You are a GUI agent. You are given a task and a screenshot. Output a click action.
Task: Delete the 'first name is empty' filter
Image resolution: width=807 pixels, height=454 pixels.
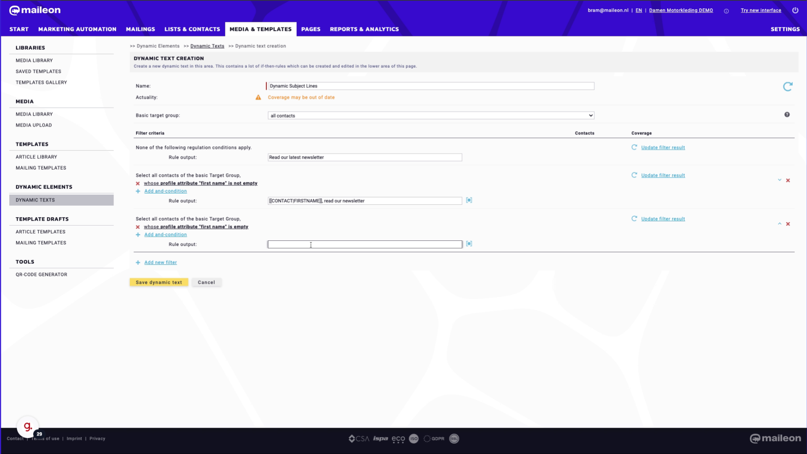(788, 224)
